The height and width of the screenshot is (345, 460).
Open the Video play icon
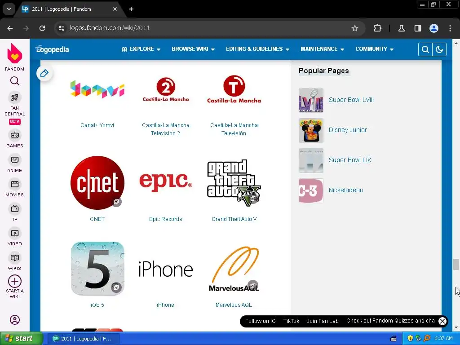[15, 233]
